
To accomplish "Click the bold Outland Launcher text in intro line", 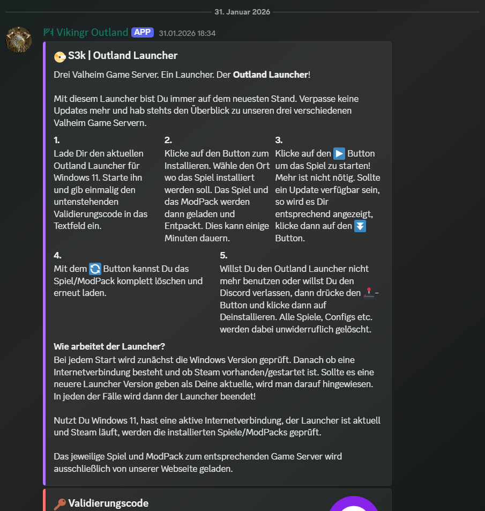I will click(270, 75).
